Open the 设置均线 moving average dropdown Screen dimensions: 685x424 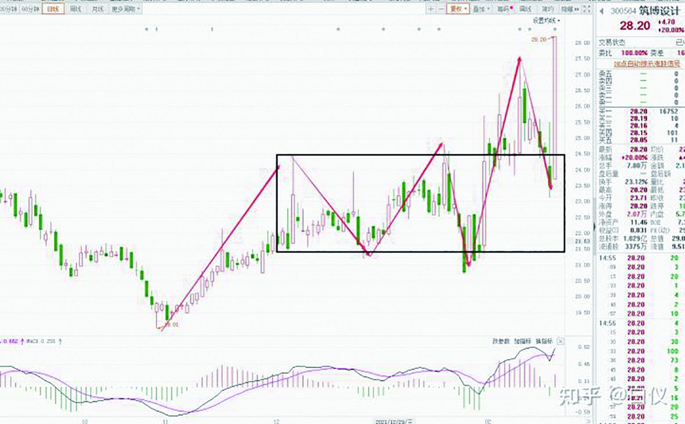tap(546, 21)
